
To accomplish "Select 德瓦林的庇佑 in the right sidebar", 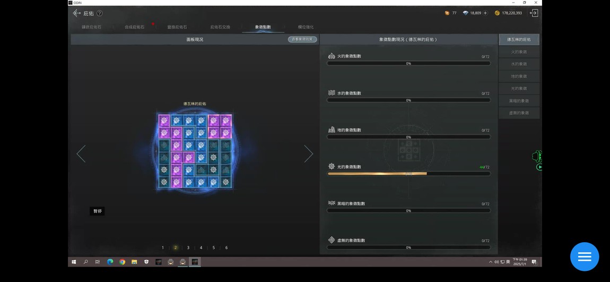I will pos(519,39).
